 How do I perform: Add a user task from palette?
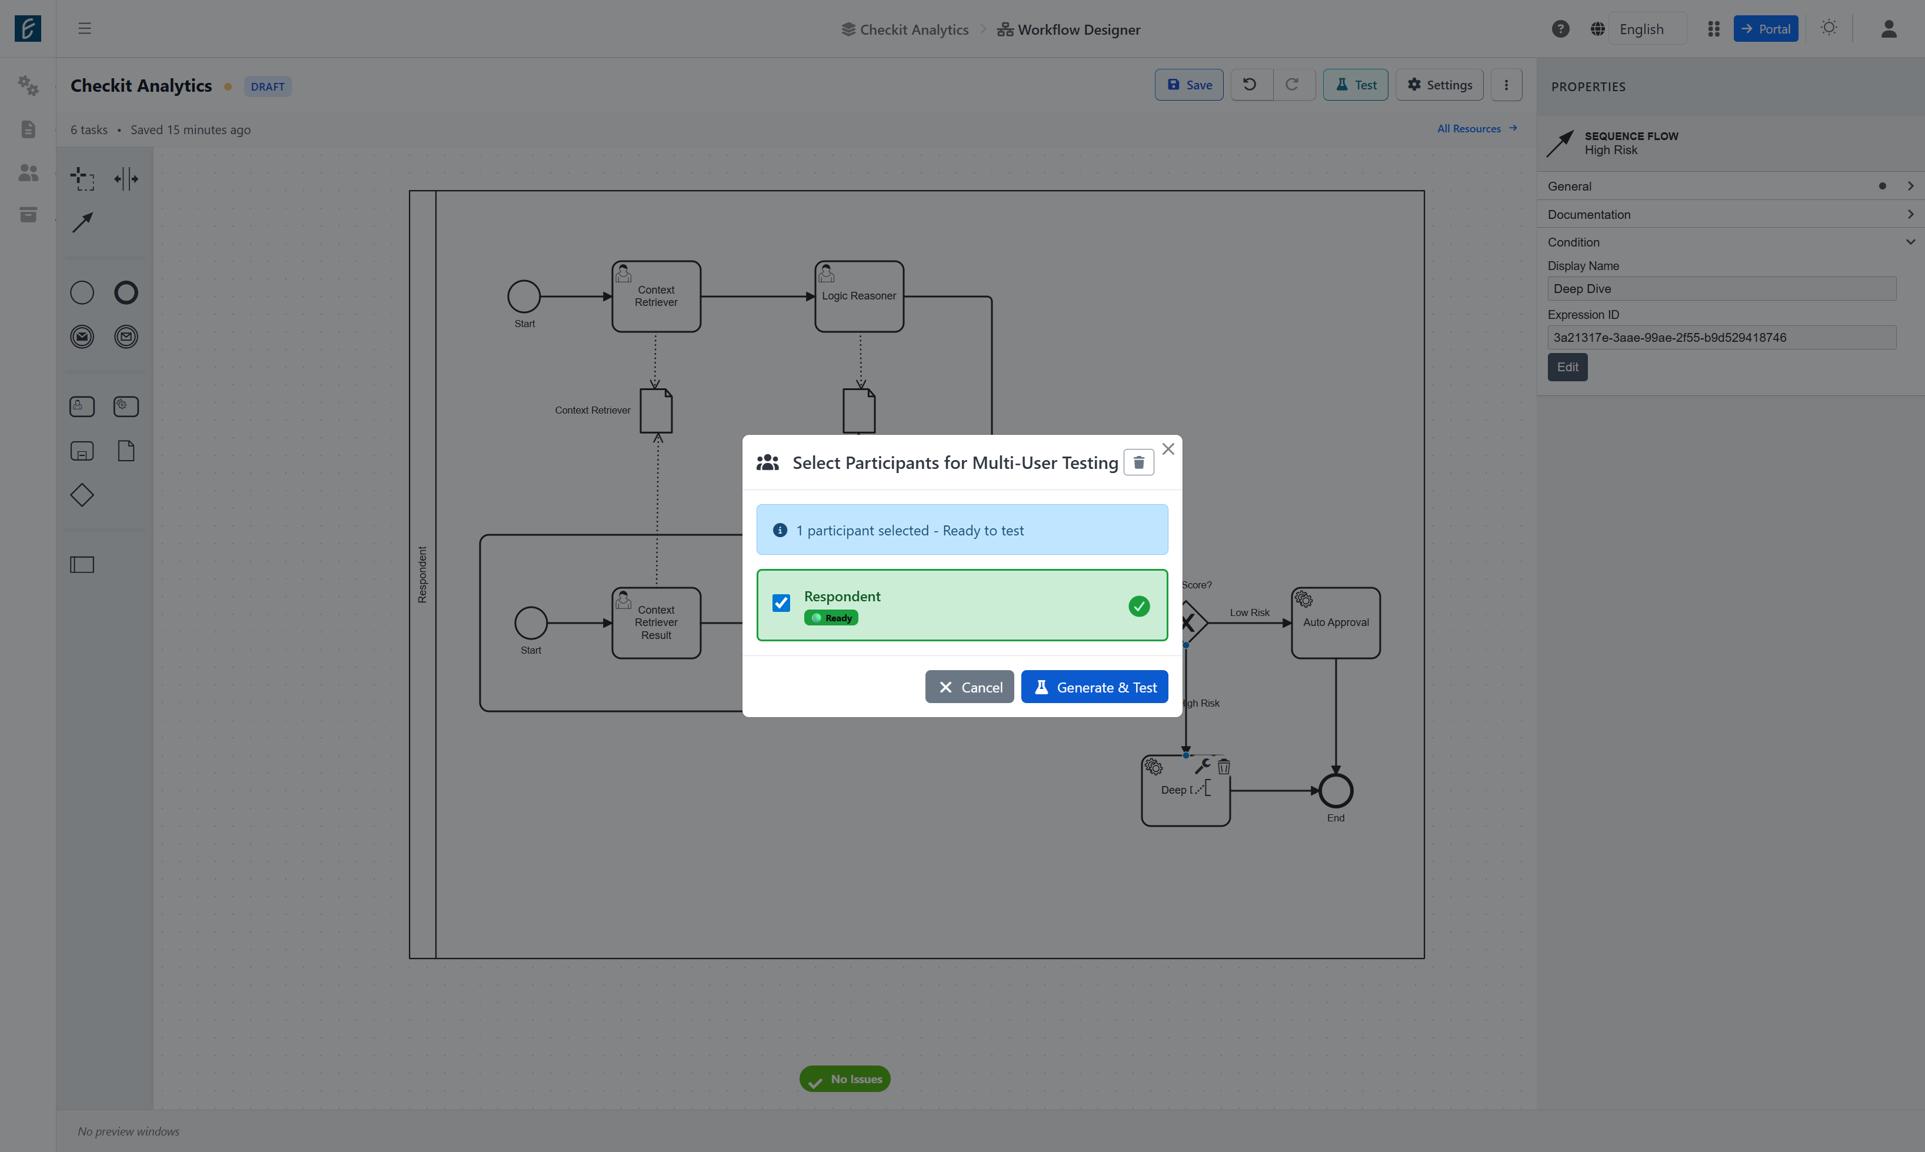click(82, 407)
